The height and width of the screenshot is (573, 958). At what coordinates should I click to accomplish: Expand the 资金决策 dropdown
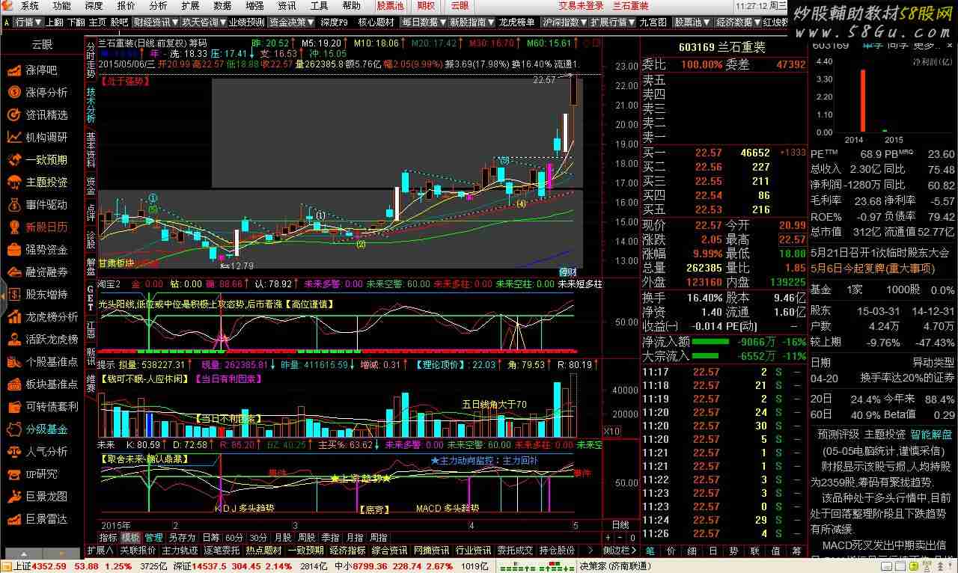(x=291, y=22)
